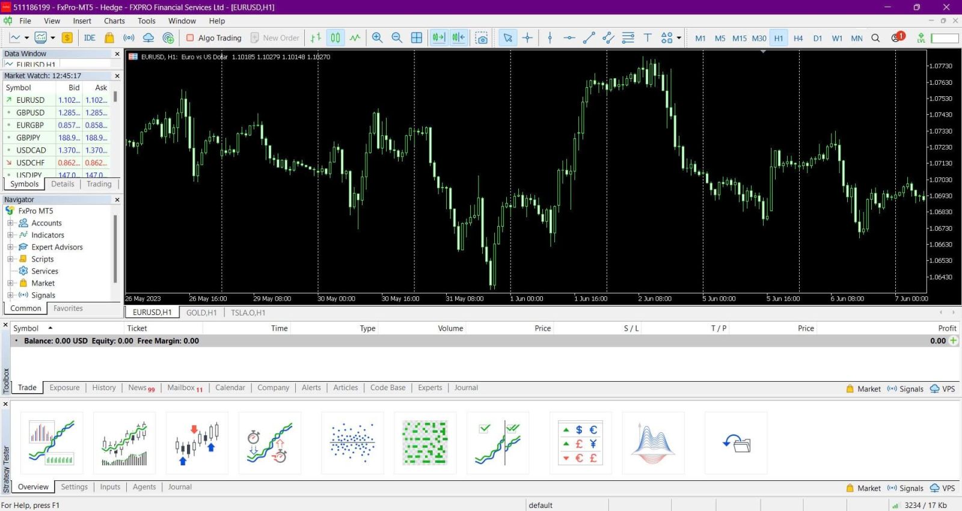Take a chart screenshot with camera icon

[482, 38]
